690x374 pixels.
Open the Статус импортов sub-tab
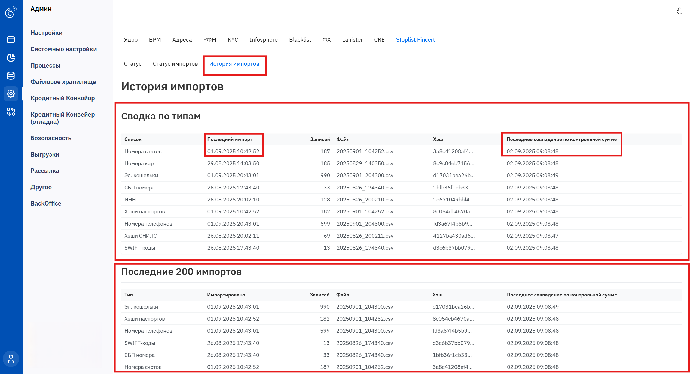point(175,64)
